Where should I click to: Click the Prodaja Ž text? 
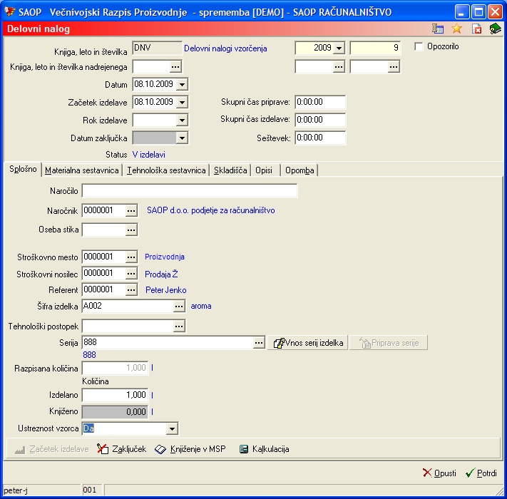pos(161,274)
